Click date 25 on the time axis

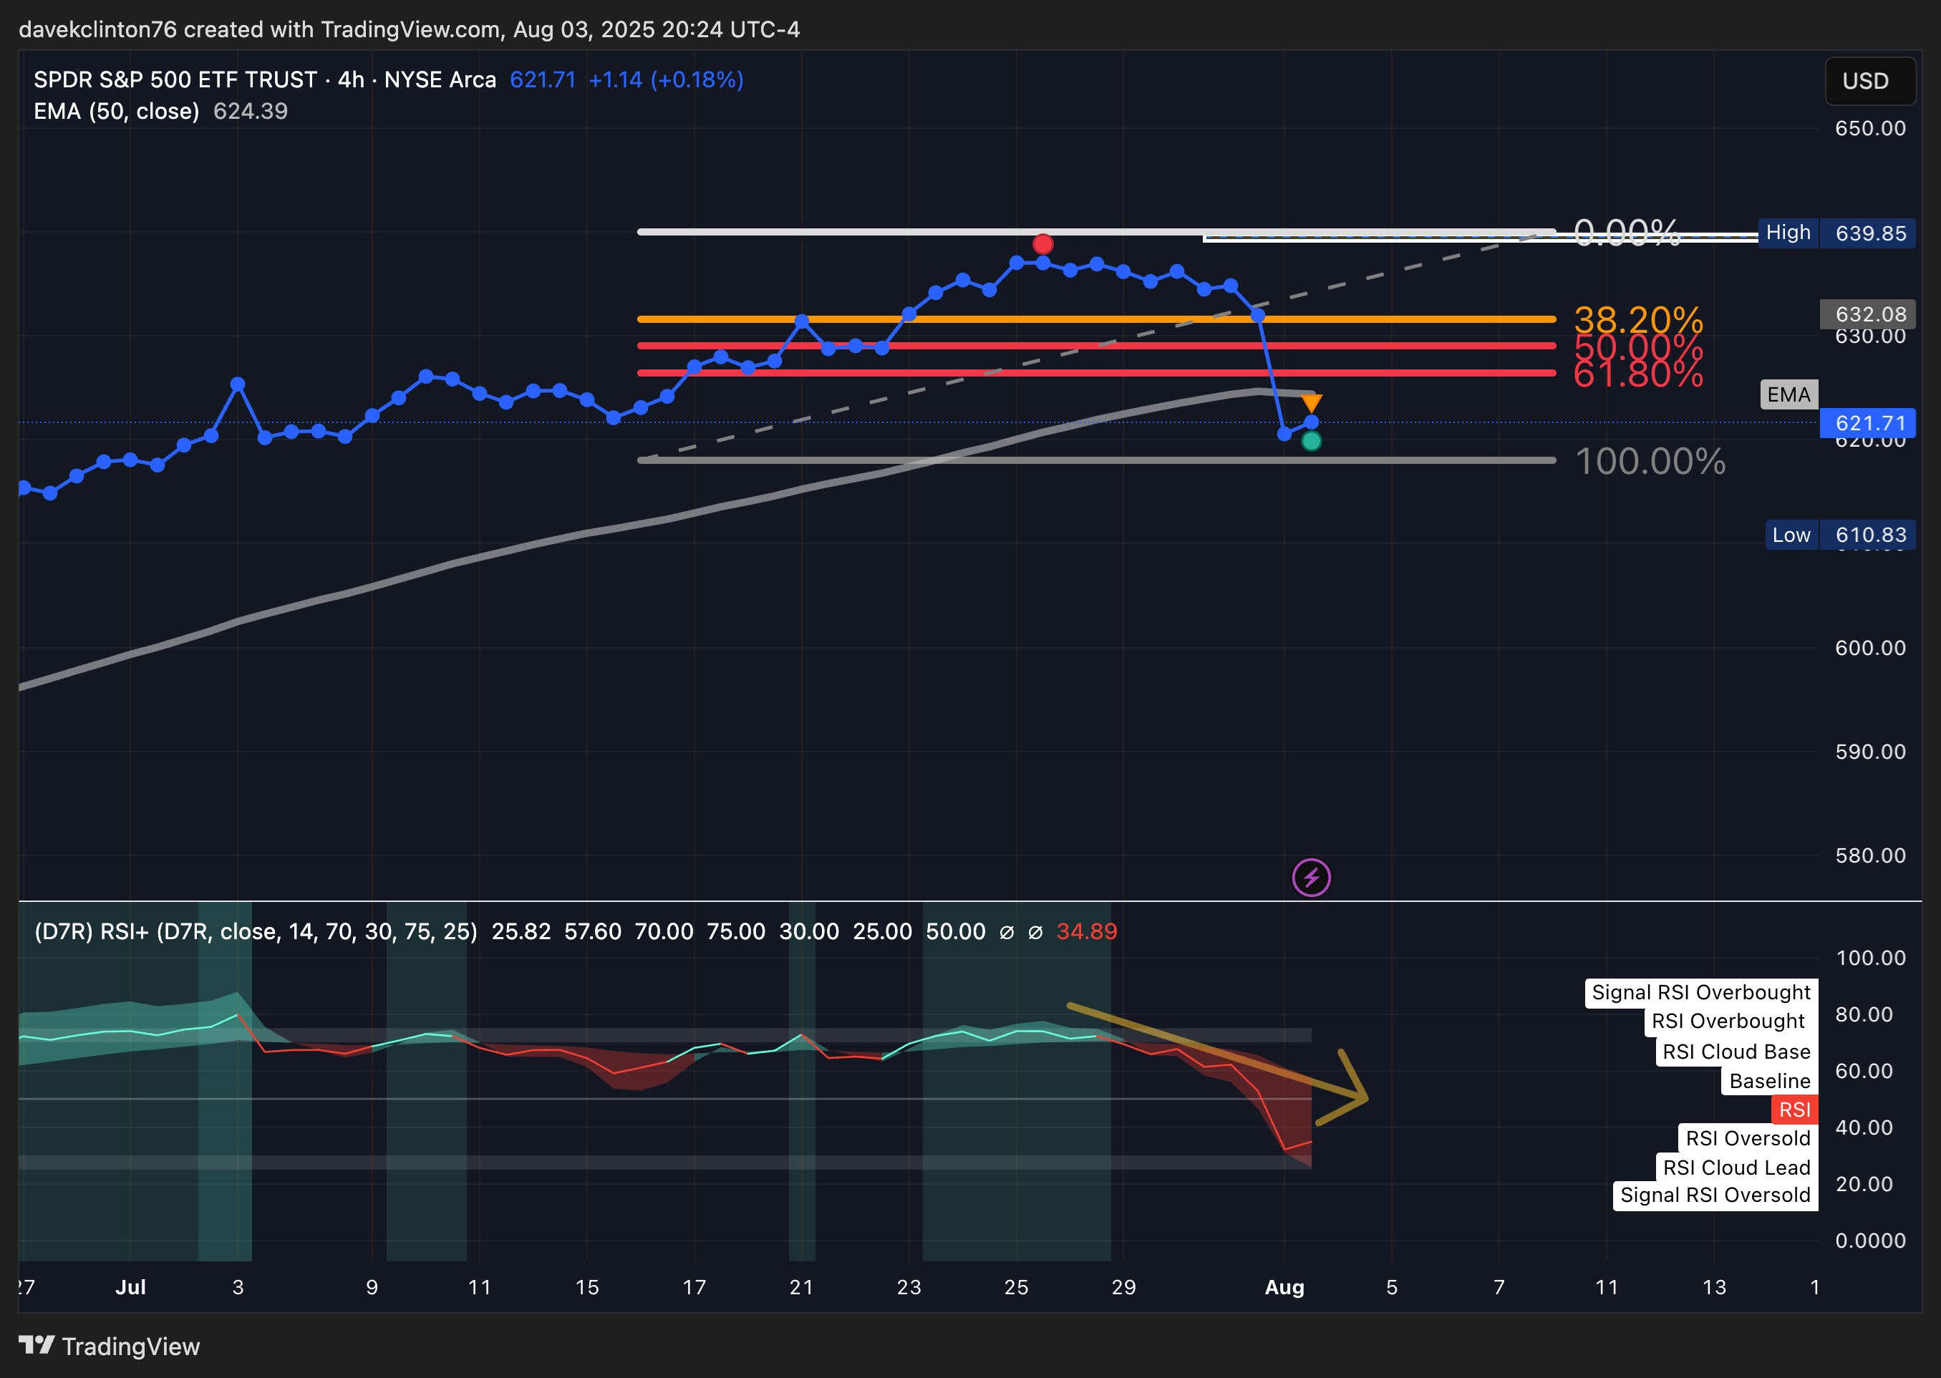click(x=1016, y=1287)
